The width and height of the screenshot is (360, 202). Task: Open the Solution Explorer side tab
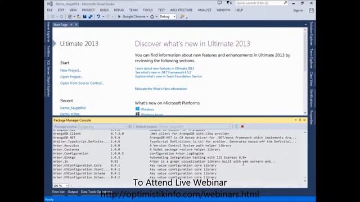(311, 34)
